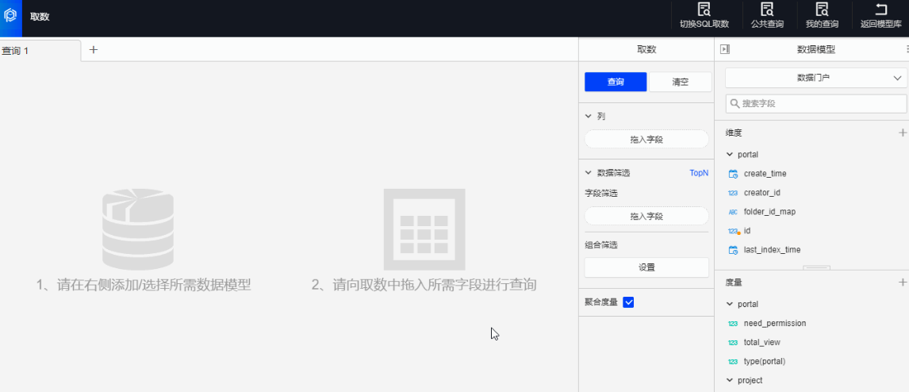Click the 字段筛选 label
Screen dimensions: 909x392
coord(601,193)
